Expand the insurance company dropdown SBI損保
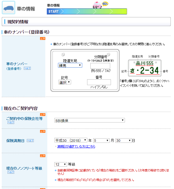The width and height of the screenshot is (174, 189). pyautogui.click(x=89, y=120)
